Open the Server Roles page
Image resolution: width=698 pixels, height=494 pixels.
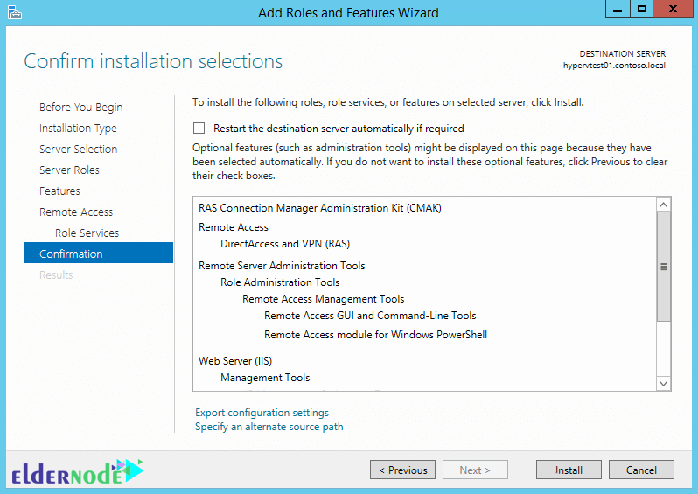pos(69,170)
